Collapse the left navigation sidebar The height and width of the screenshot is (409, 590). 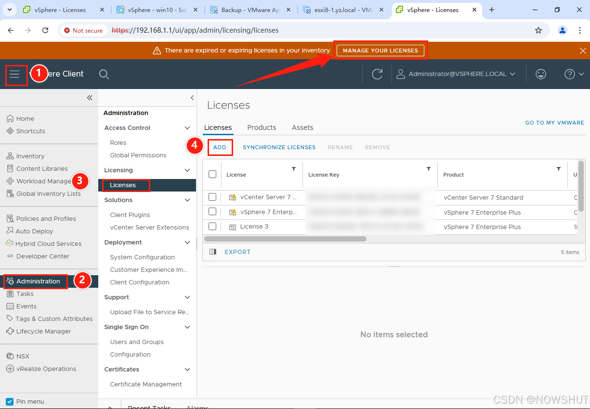(x=90, y=98)
